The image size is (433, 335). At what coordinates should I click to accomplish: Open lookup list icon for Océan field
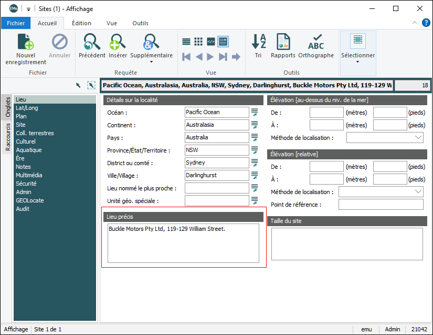point(255,112)
